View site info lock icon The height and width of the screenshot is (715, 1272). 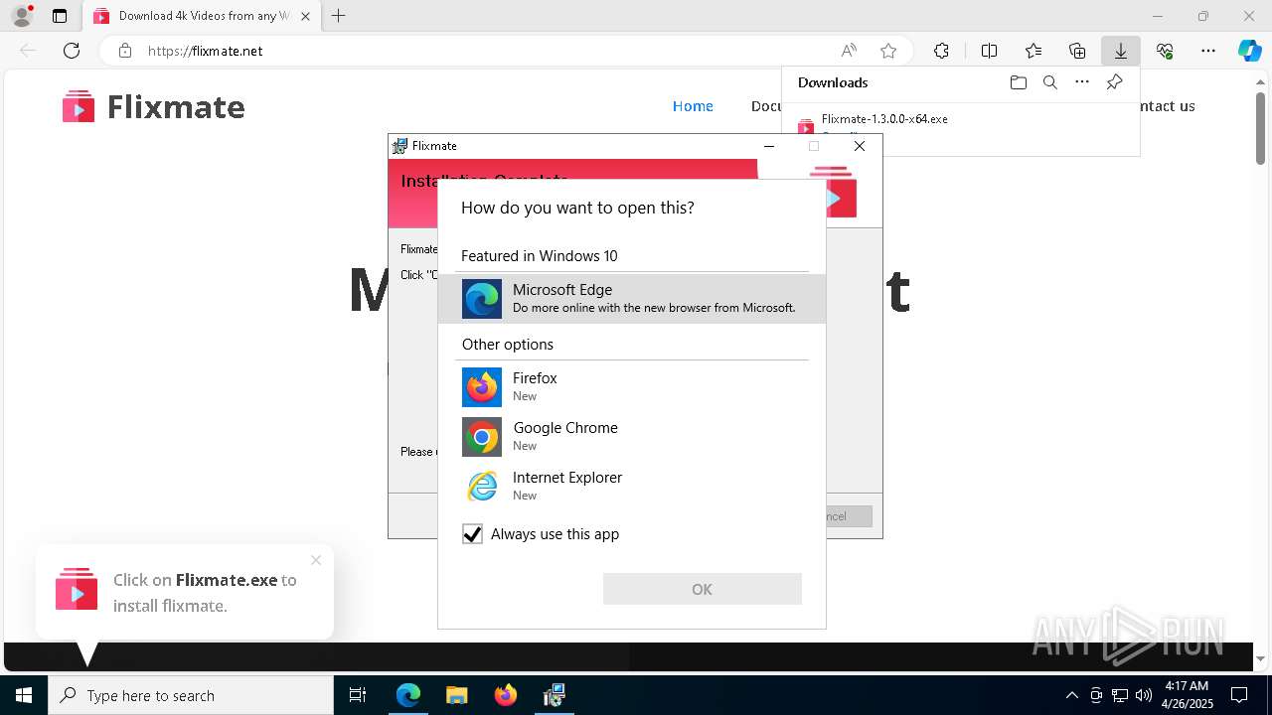pyautogui.click(x=125, y=51)
